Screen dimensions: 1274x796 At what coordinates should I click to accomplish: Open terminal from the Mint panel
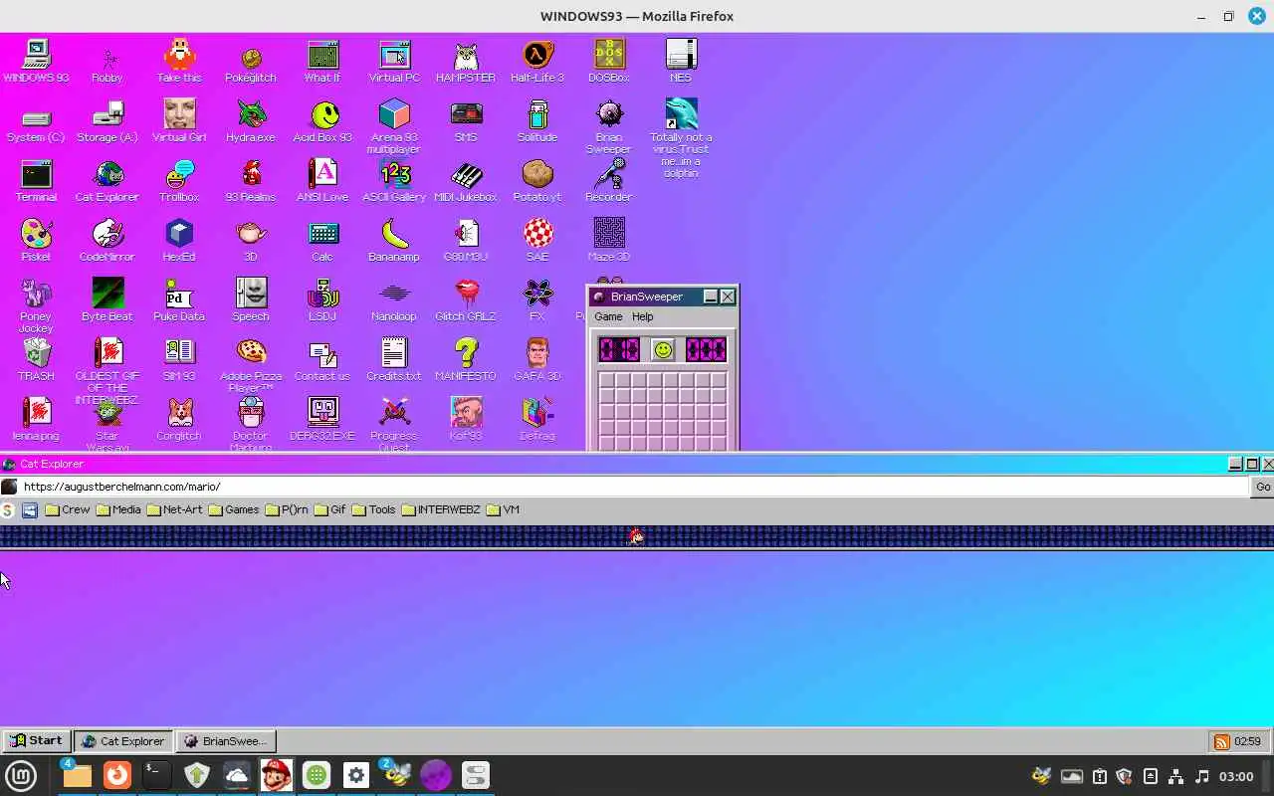tap(156, 775)
